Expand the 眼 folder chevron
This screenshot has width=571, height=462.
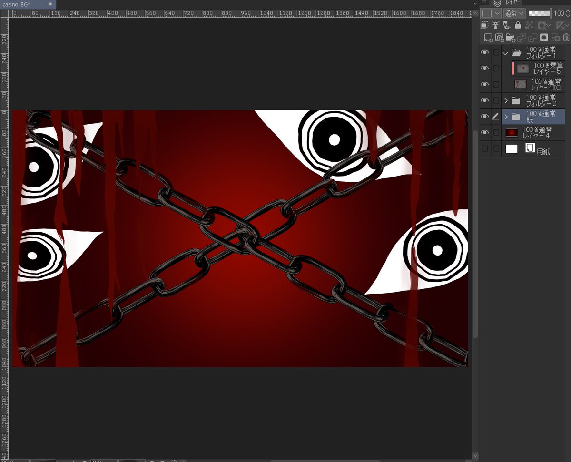(506, 117)
